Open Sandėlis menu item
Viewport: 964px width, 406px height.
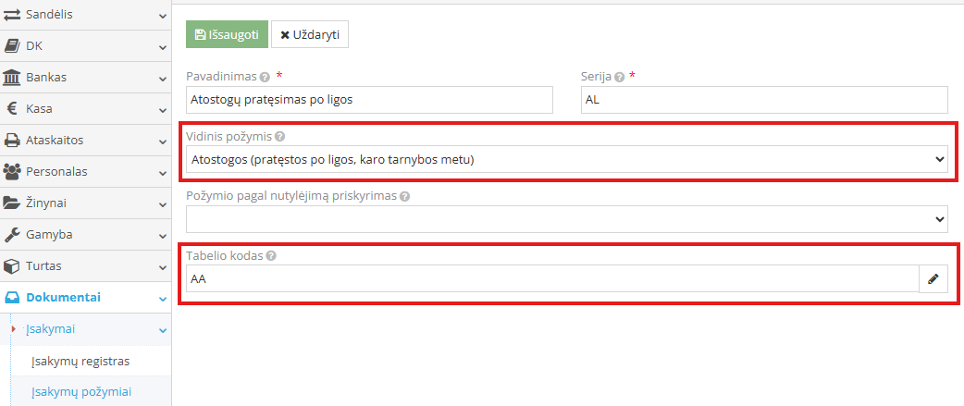[85, 15]
